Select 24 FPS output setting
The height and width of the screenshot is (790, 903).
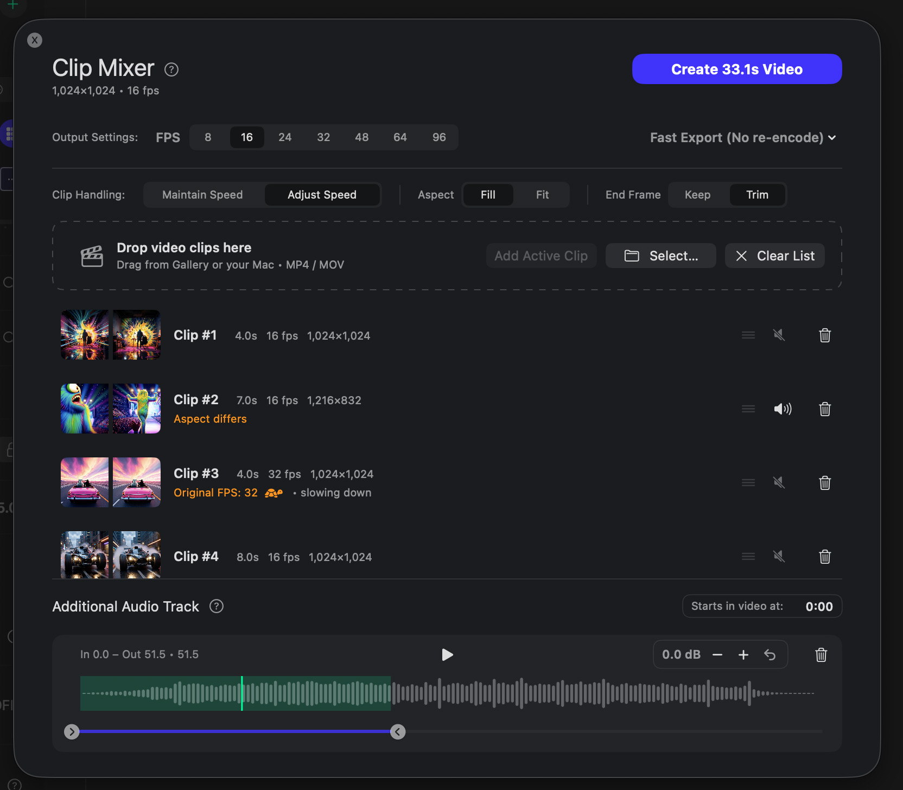click(x=285, y=137)
